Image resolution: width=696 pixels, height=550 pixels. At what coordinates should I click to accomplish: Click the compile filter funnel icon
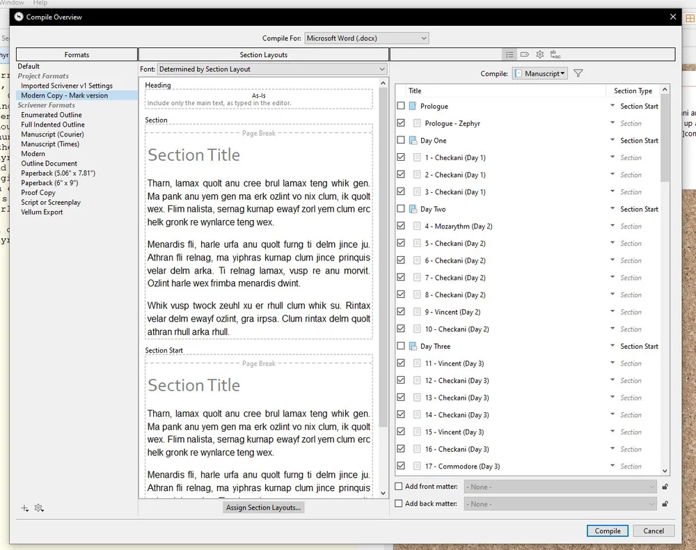click(x=578, y=73)
